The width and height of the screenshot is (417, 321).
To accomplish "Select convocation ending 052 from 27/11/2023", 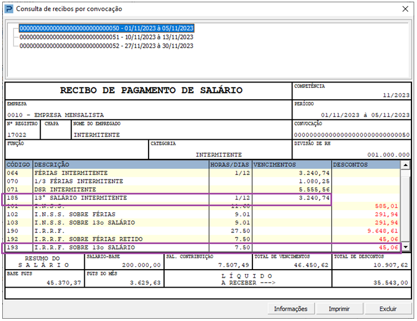I will pos(107,46).
